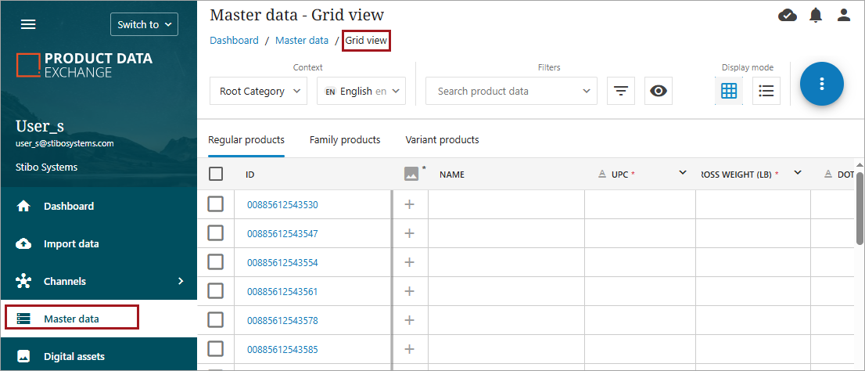
Task: Switch to the Variant products tab
Action: click(442, 140)
